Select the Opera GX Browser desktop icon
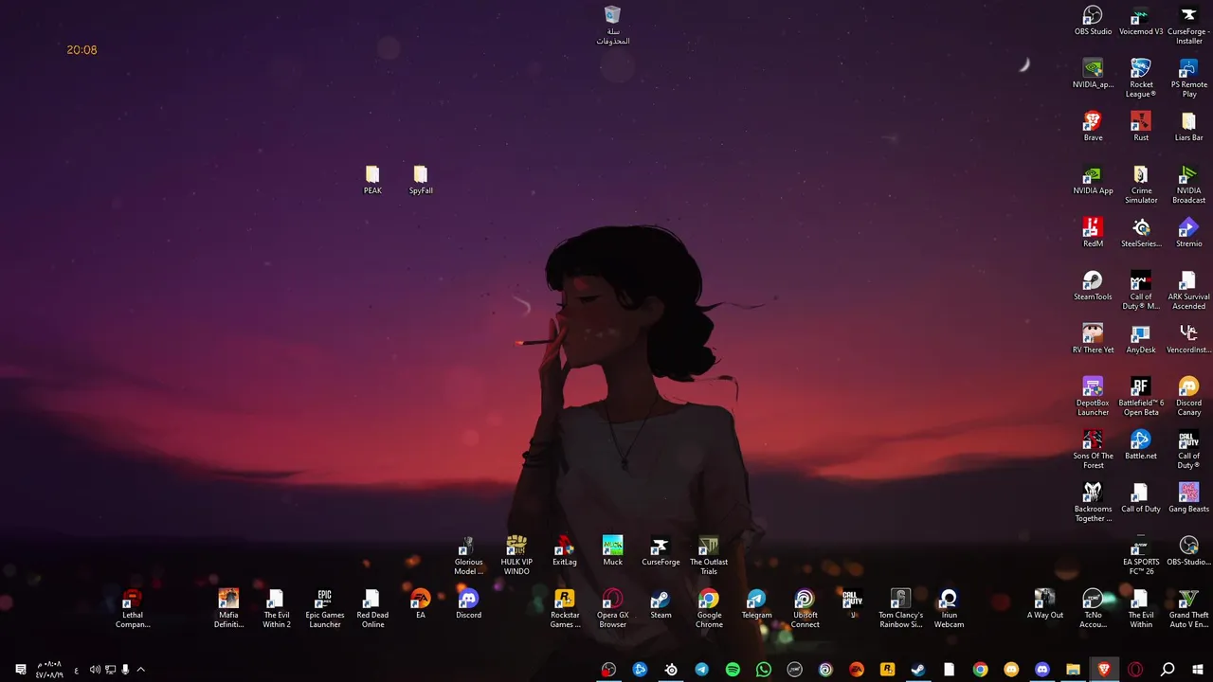 612,609
